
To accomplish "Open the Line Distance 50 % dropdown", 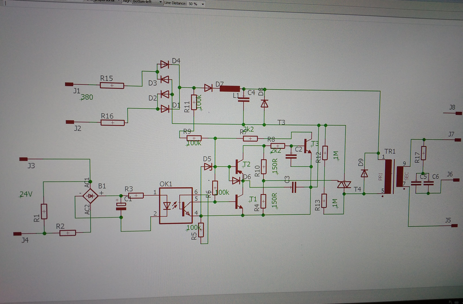I will pos(196,4).
